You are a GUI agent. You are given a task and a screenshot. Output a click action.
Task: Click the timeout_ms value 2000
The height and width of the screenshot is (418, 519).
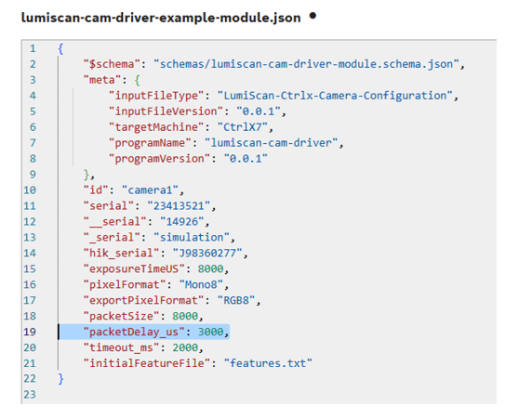click(185, 347)
